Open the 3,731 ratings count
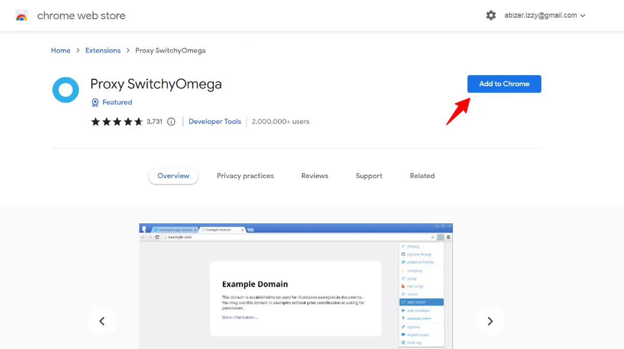The width and height of the screenshot is (624, 349). point(154,122)
